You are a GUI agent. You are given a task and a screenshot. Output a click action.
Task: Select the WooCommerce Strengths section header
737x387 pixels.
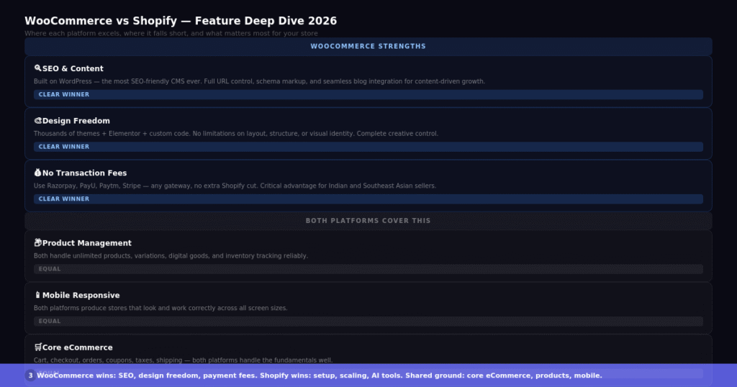[x=368, y=47]
